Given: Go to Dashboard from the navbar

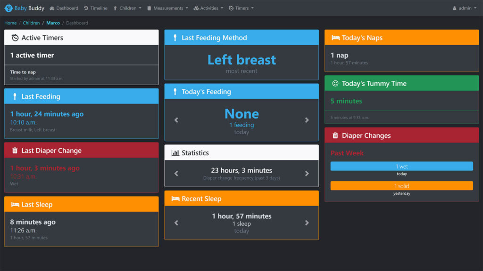Looking at the screenshot, I should pos(64,8).
